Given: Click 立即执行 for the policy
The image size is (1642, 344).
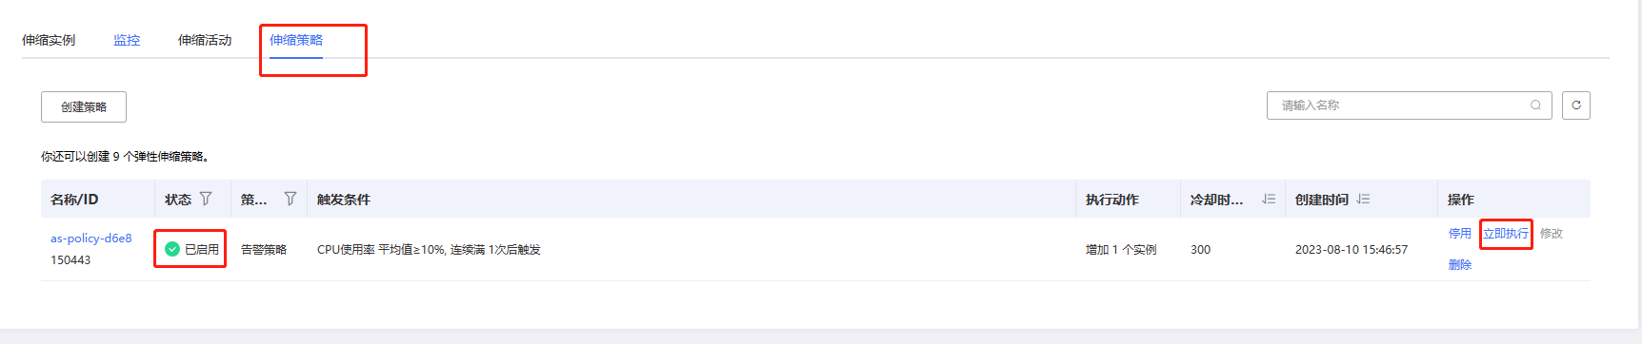Looking at the screenshot, I should (x=1506, y=233).
